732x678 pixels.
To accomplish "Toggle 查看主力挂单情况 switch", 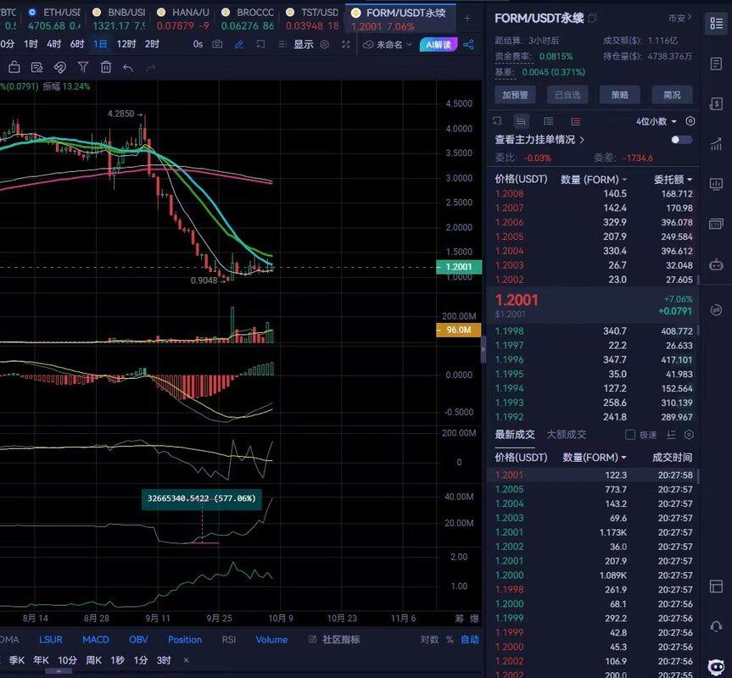I will coord(681,140).
